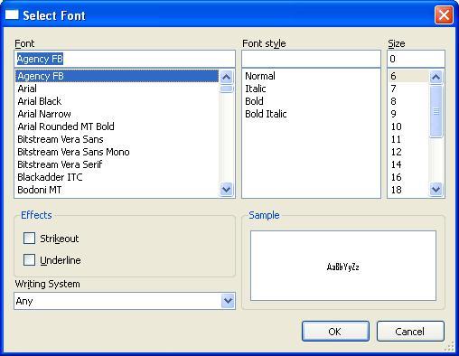Click the Select Font title bar icon

(x=12, y=14)
